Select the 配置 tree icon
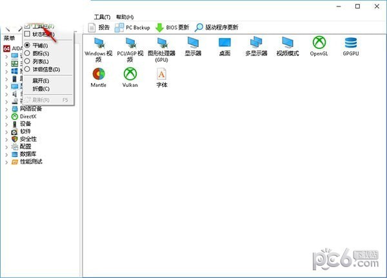 coord(15,147)
